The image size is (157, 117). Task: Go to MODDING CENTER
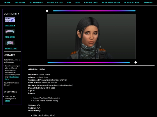111,3
